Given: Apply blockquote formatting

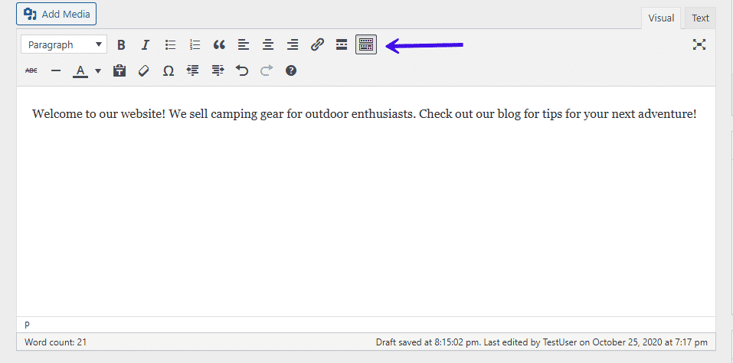Looking at the screenshot, I should [219, 45].
